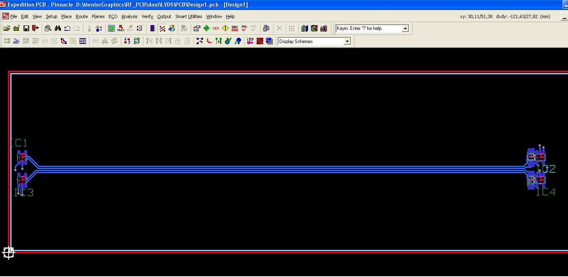The image size is (568, 277).
Task: Click the DRC checkmark icon
Action: 244,28
